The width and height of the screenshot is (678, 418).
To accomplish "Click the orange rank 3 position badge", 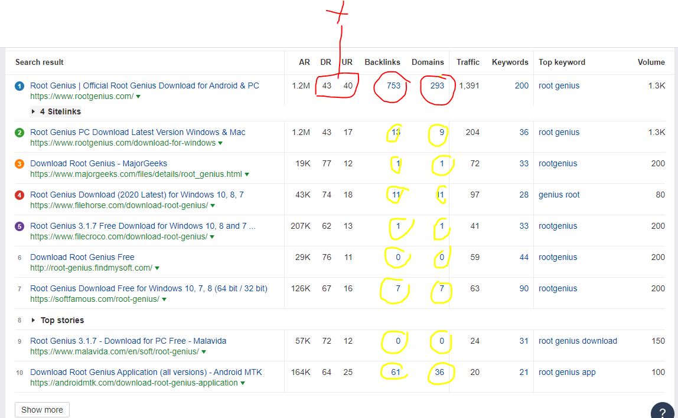I will tap(19, 164).
